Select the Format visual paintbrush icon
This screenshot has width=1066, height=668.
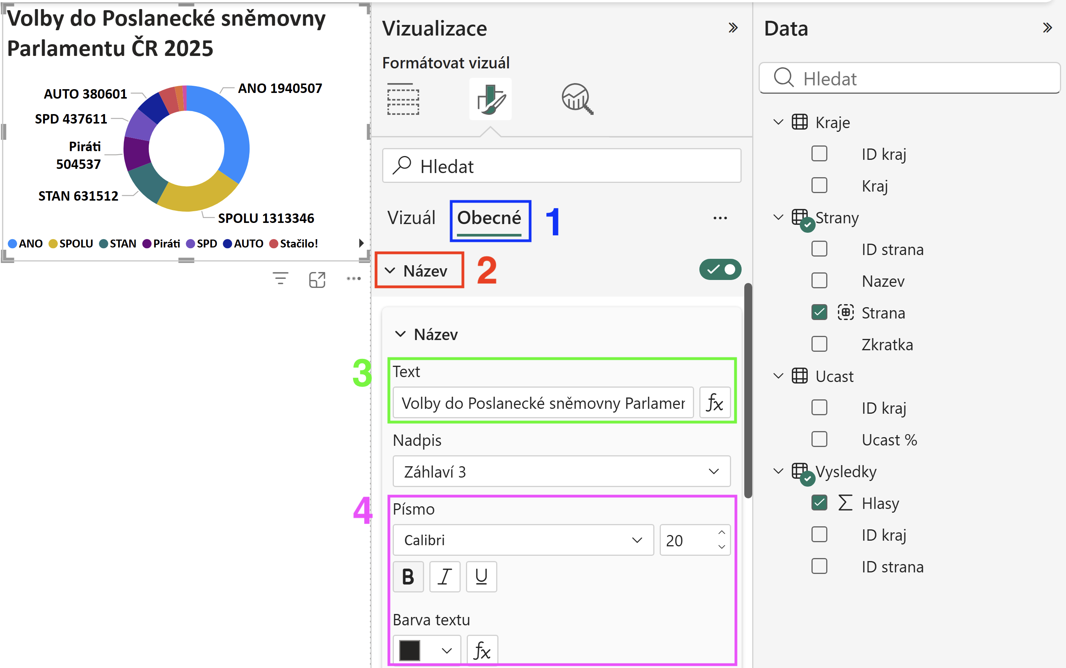491,99
